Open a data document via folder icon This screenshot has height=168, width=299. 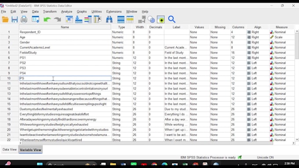5,19
